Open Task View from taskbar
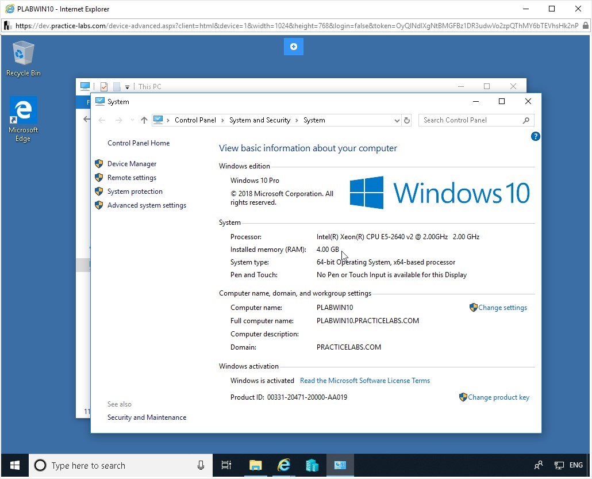The image size is (592, 479). click(x=226, y=465)
